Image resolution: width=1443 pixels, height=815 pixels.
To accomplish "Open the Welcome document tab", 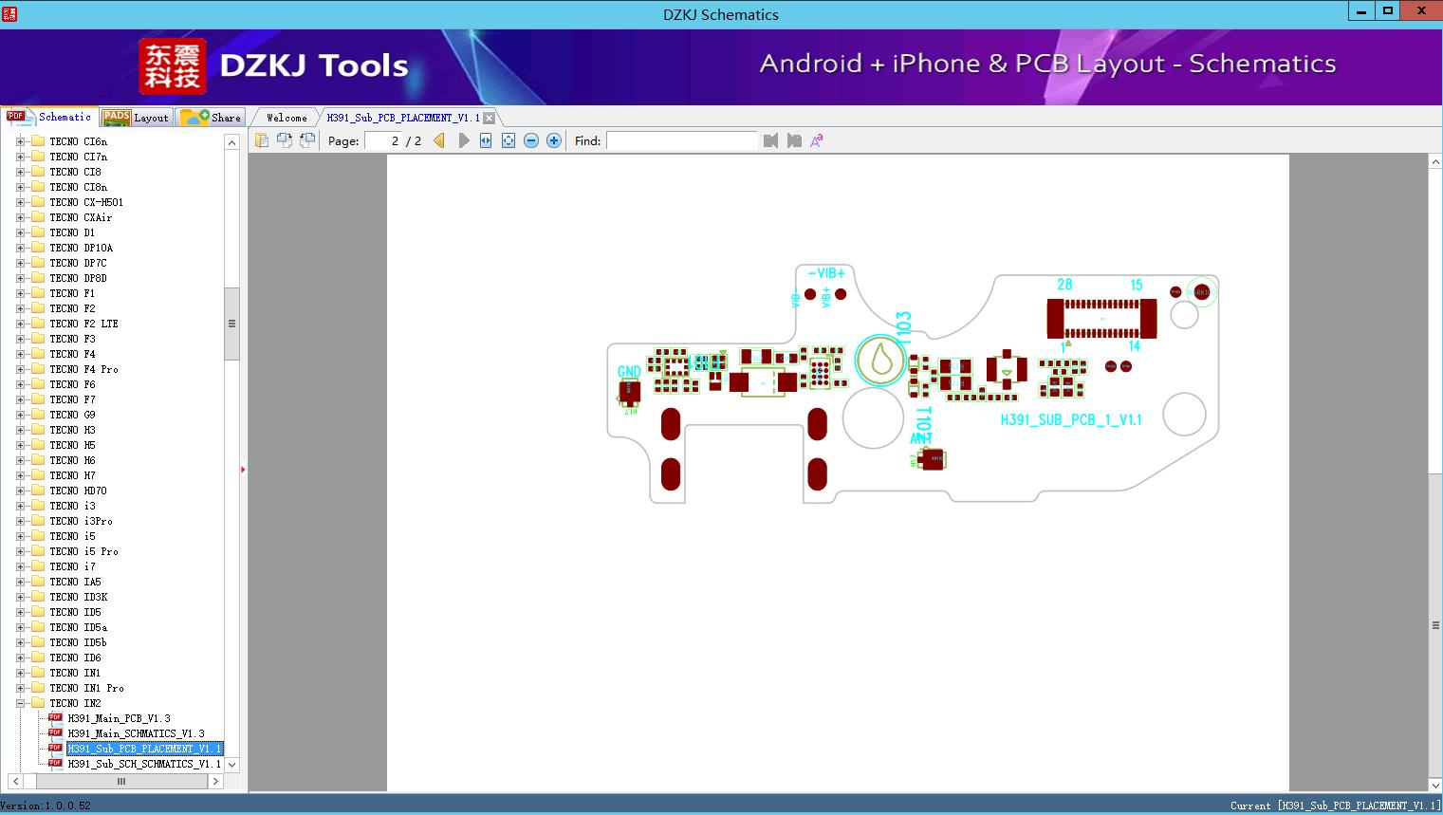I will tap(287, 118).
